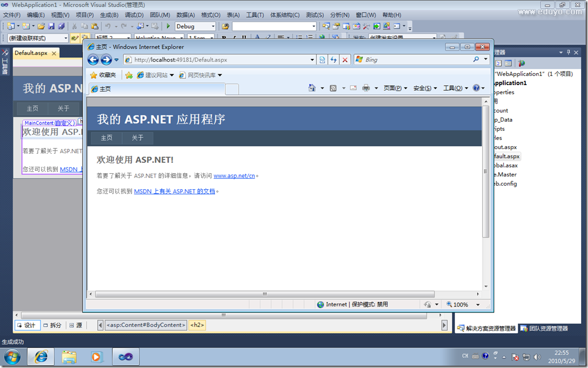Switch to Source view mode
Screen dimensions: 588x368
click(x=76, y=325)
